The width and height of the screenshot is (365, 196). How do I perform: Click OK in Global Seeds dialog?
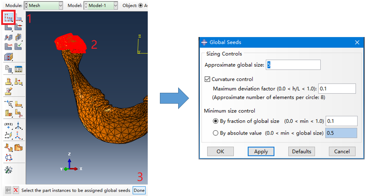coord(220,152)
